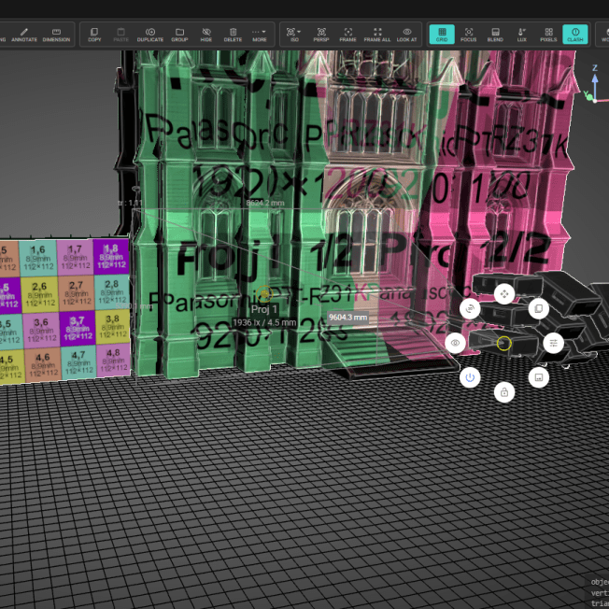Delete the selected object

pyautogui.click(x=233, y=35)
